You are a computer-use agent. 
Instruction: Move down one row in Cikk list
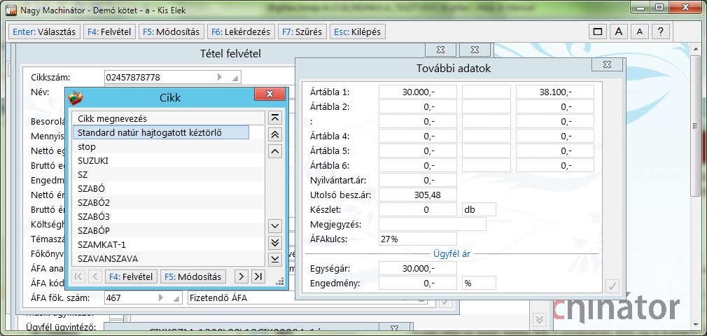(274, 225)
